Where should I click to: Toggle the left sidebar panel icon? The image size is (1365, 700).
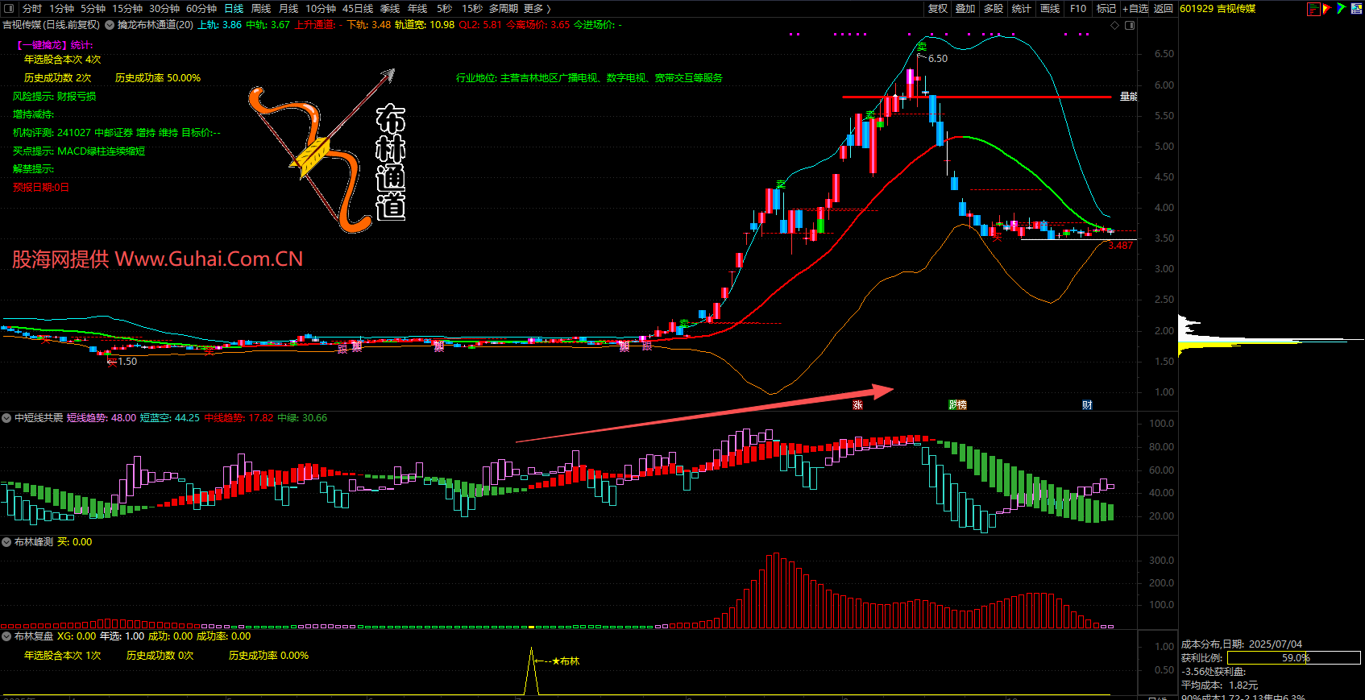9,8
